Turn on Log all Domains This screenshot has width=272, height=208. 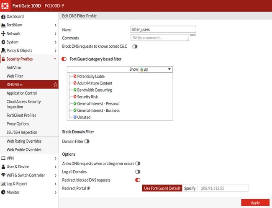[138, 172]
